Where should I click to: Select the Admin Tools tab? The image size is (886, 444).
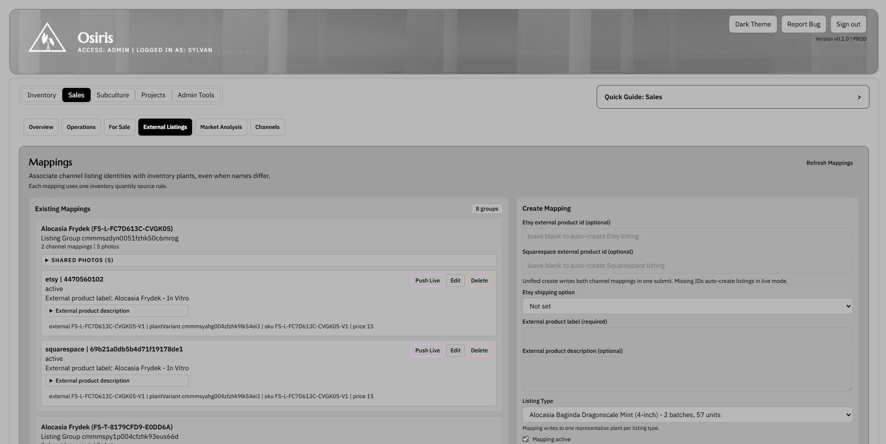coord(196,95)
